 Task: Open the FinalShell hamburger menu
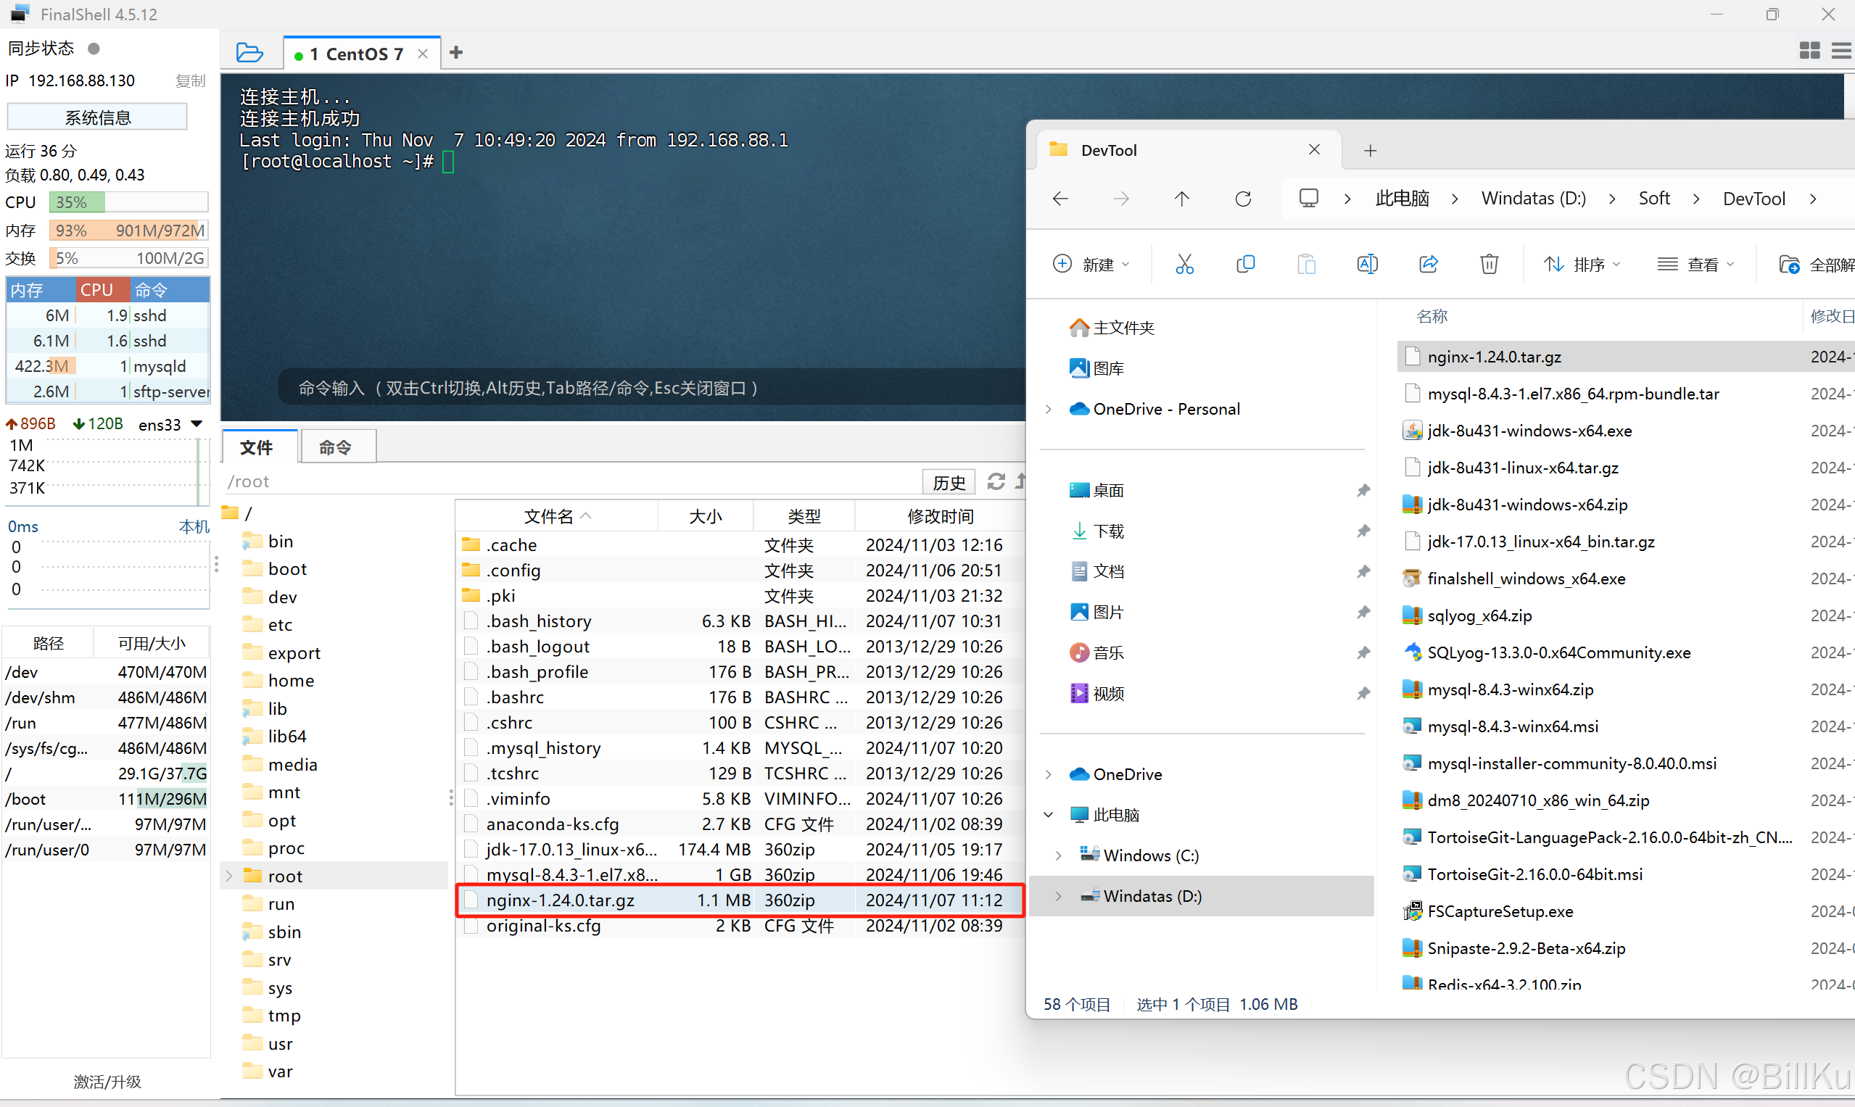point(1841,51)
